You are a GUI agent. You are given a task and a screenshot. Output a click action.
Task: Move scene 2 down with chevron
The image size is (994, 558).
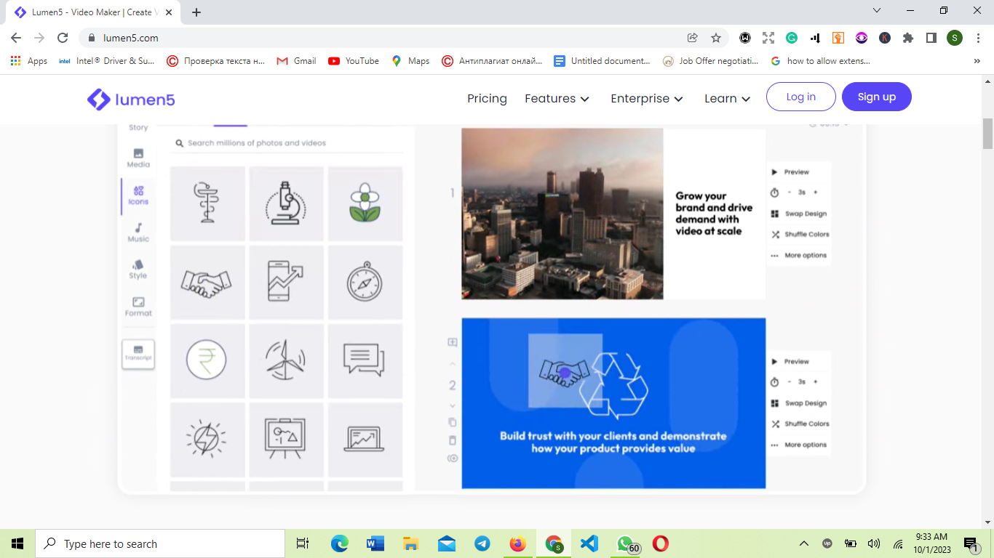point(452,406)
